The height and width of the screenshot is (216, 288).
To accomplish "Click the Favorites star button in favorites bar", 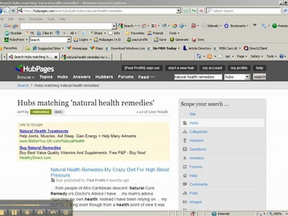I will point(9,48).
